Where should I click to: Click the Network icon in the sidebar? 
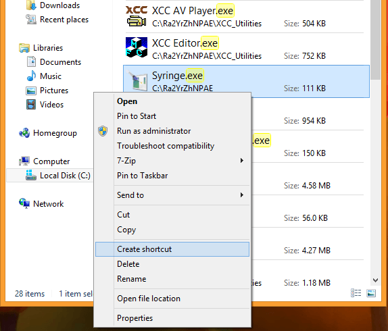pyautogui.click(x=24, y=203)
